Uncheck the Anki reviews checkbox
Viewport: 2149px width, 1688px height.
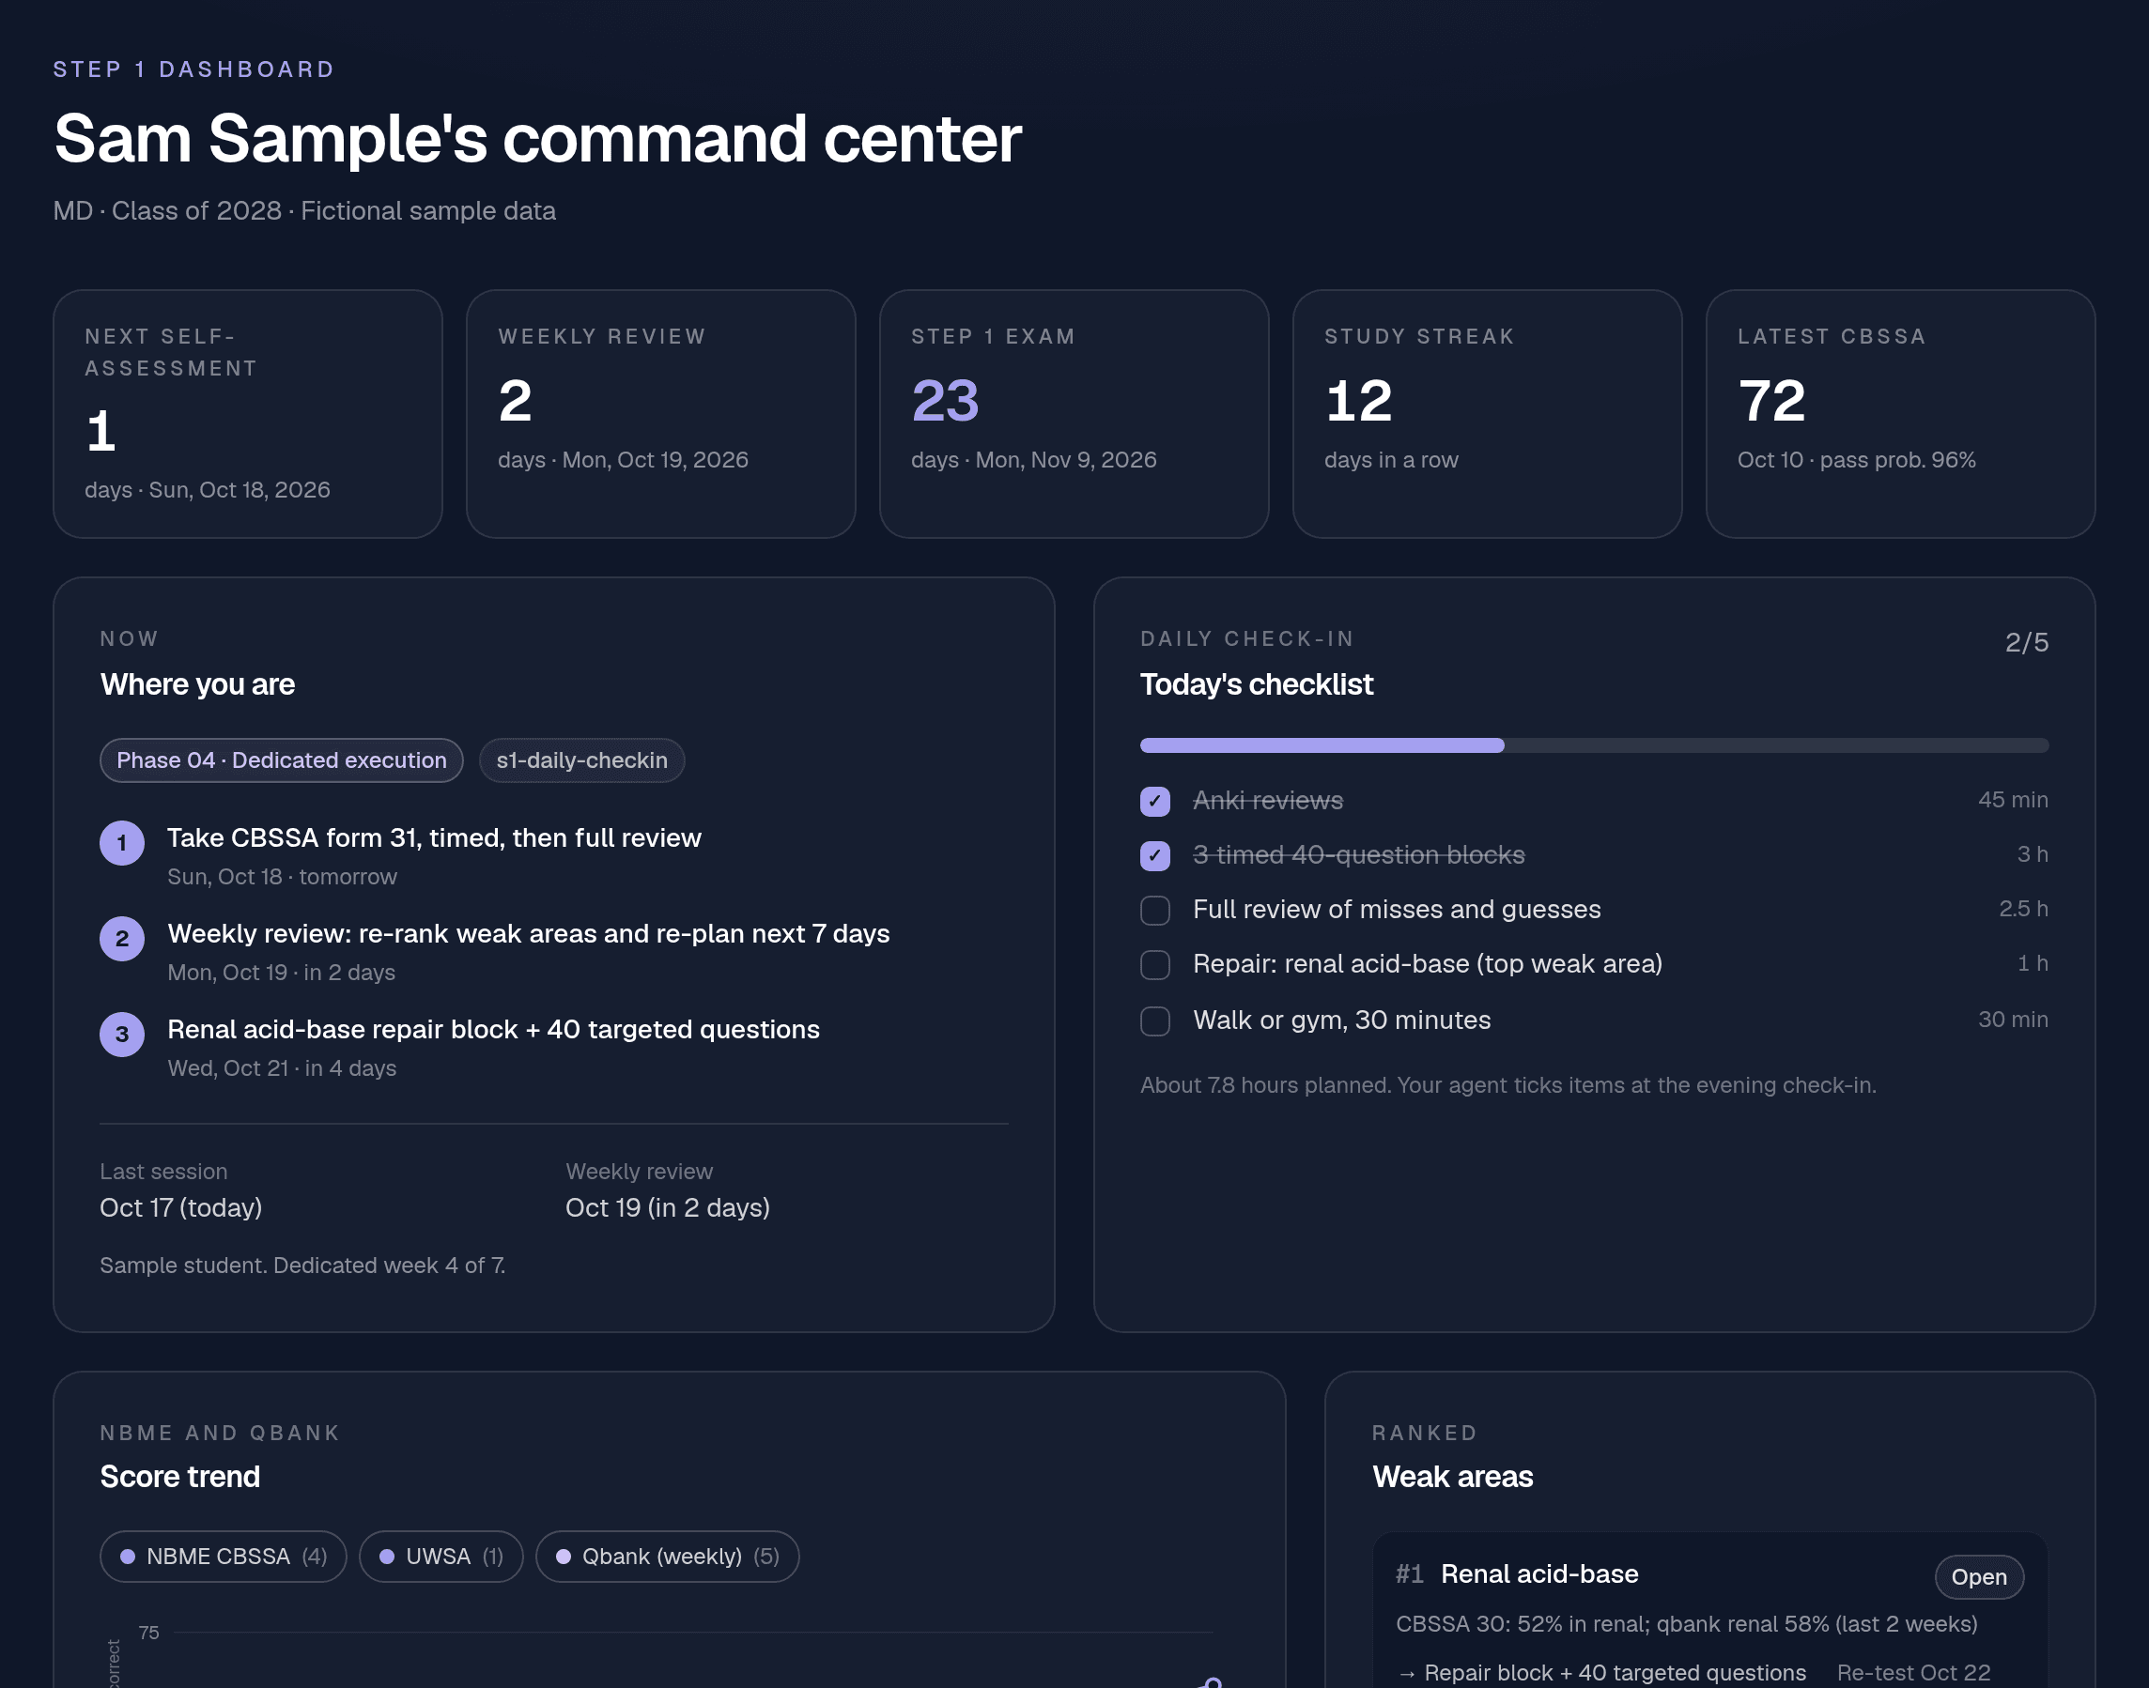click(x=1154, y=801)
